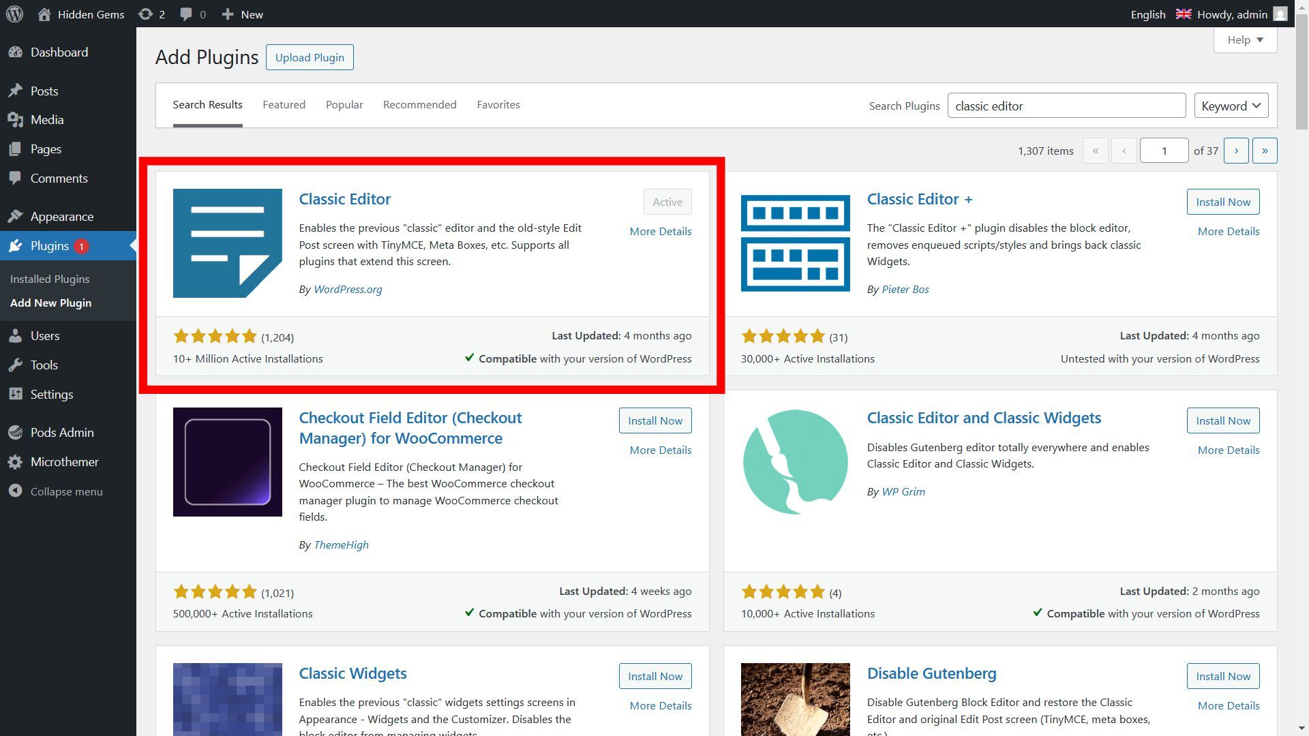Install Checkout Field Editor for WooCommerce
Viewport: 1309px width, 736px height.
[654, 420]
